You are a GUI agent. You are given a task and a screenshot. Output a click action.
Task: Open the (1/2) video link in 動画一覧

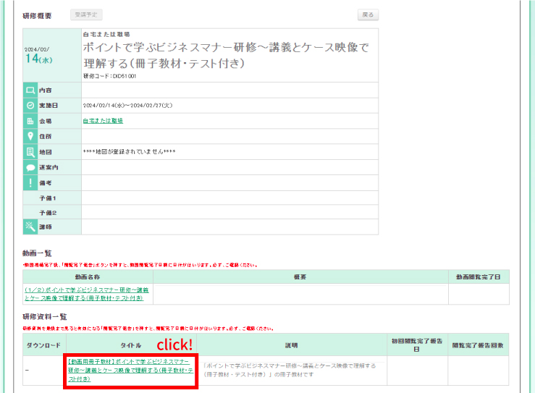click(84, 293)
